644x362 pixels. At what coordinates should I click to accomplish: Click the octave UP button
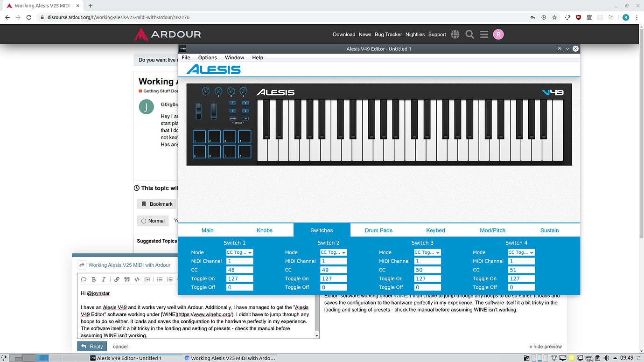245,118
